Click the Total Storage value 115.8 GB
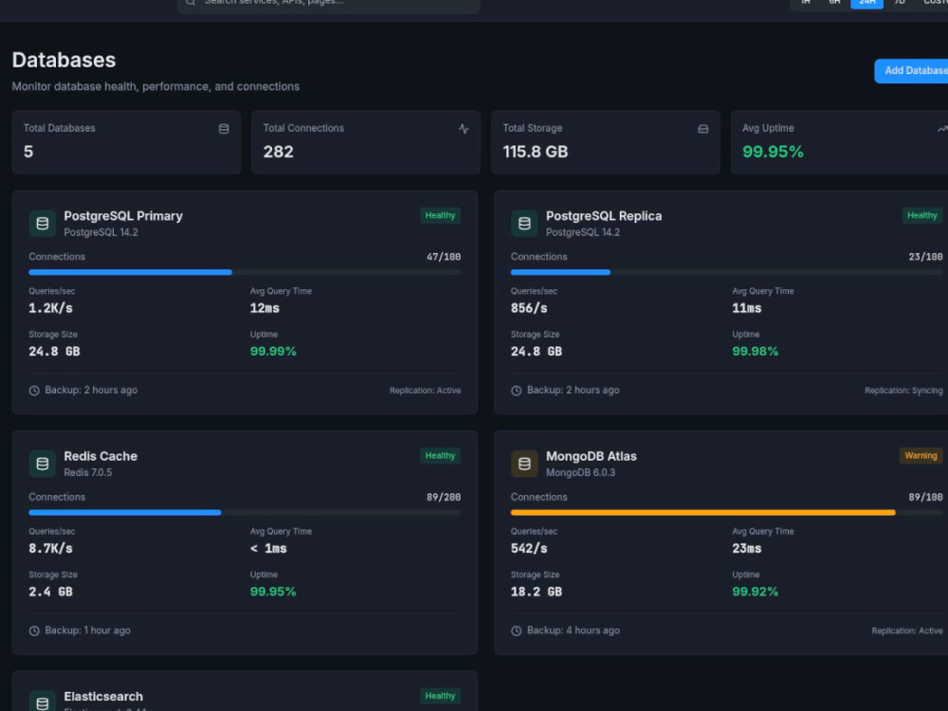 (535, 152)
